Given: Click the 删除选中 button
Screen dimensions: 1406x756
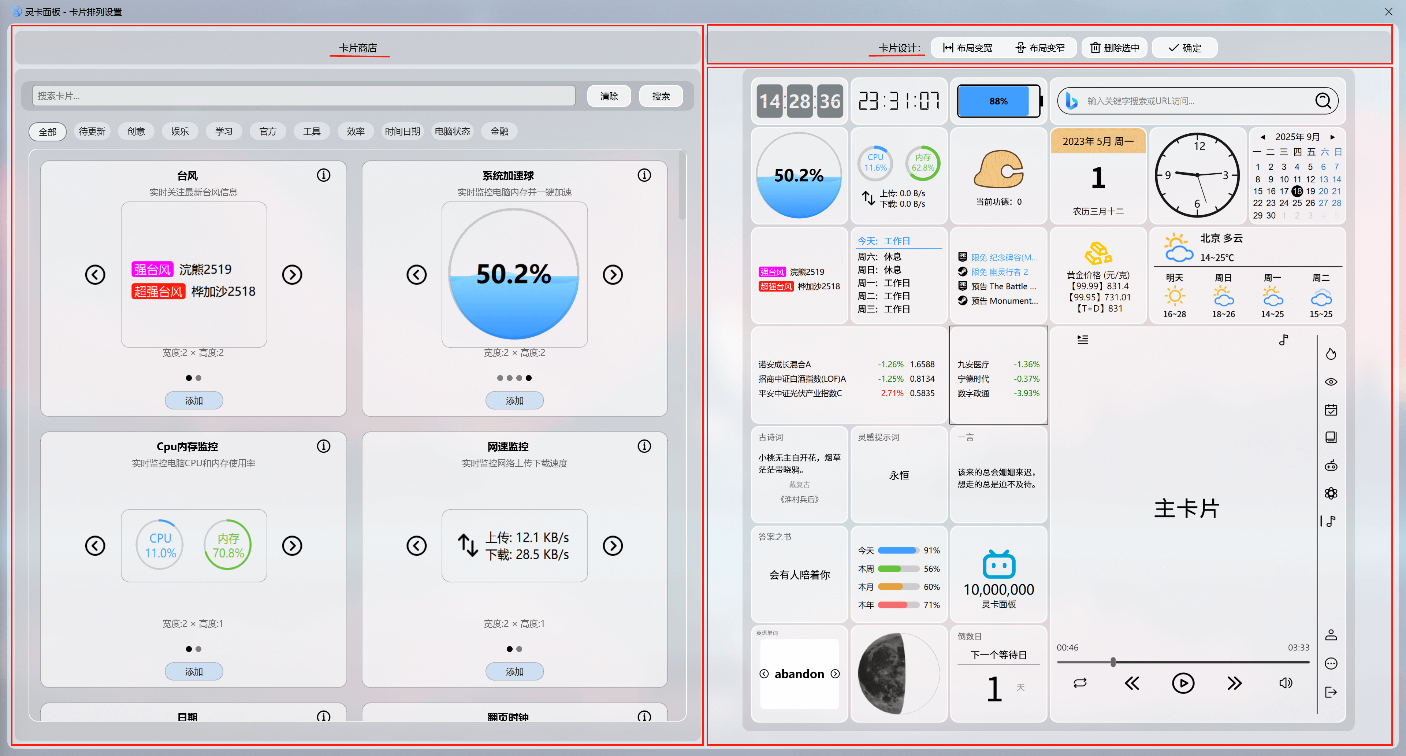Looking at the screenshot, I should pyautogui.click(x=1114, y=48).
